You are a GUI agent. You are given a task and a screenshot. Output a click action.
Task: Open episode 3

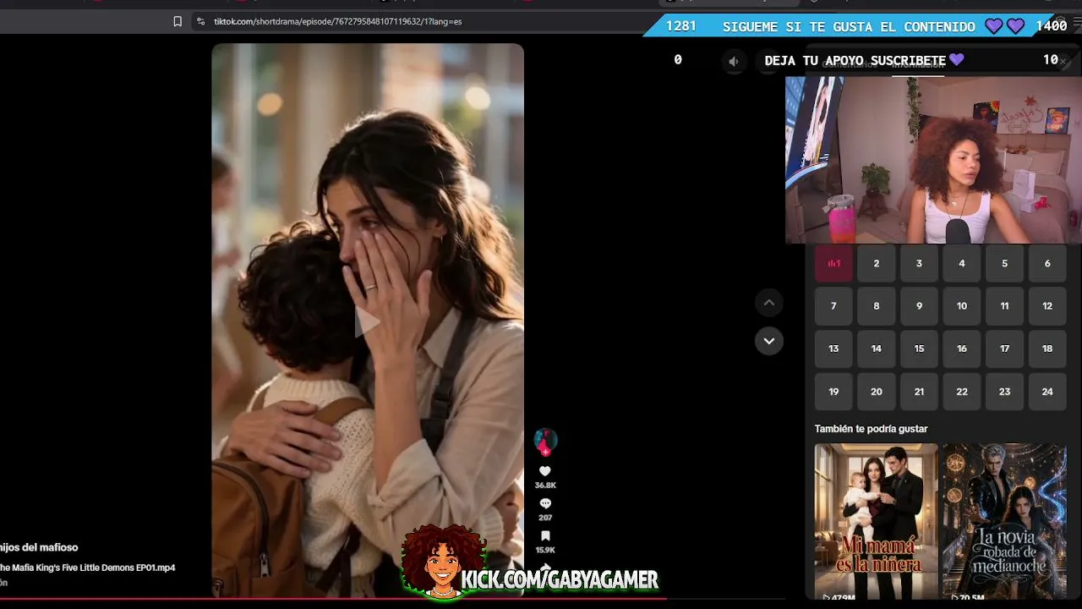coord(919,263)
